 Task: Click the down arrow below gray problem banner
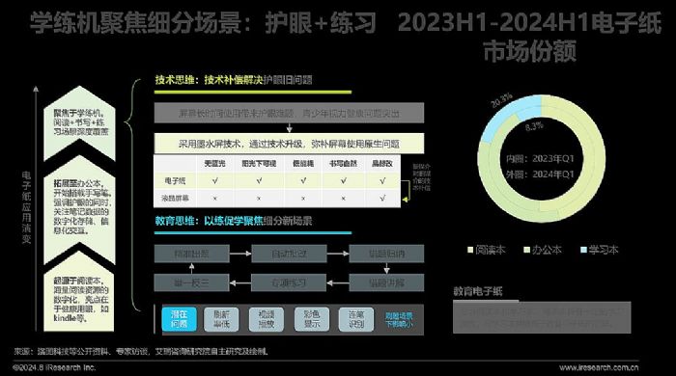[x=290, y=128]
